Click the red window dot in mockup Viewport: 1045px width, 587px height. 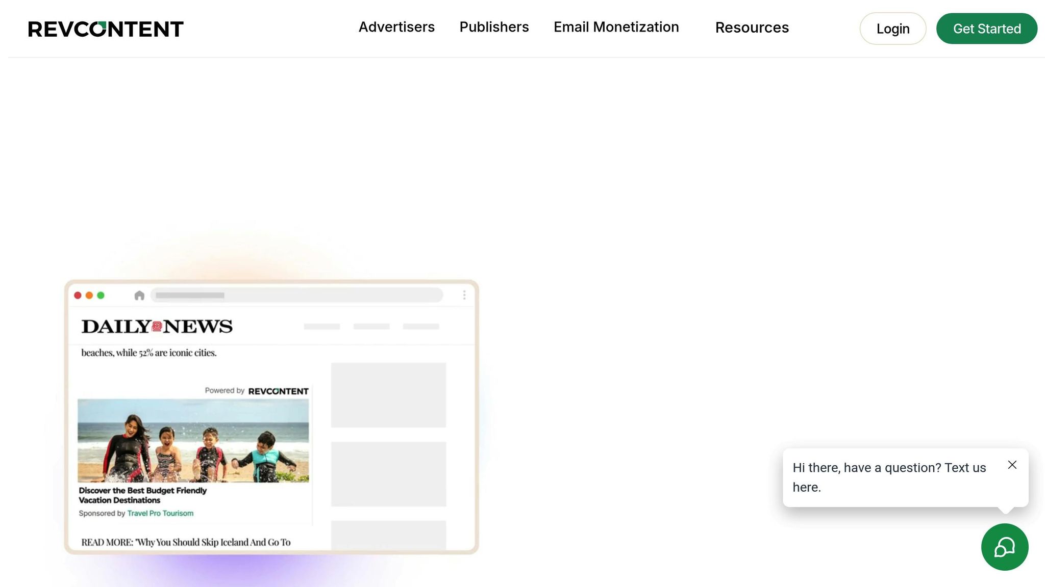[x=78, y=296]
